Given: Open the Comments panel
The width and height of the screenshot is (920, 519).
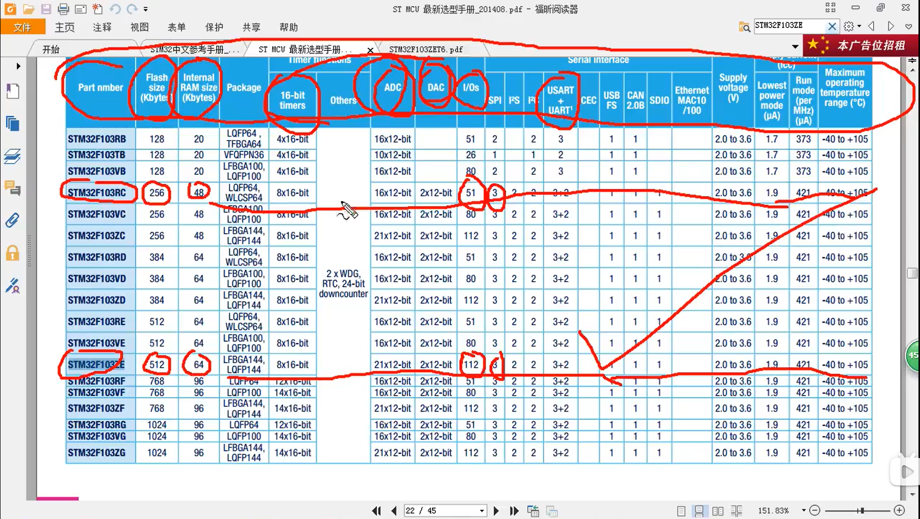Looking at the screenshot, I should pos(13,188).
